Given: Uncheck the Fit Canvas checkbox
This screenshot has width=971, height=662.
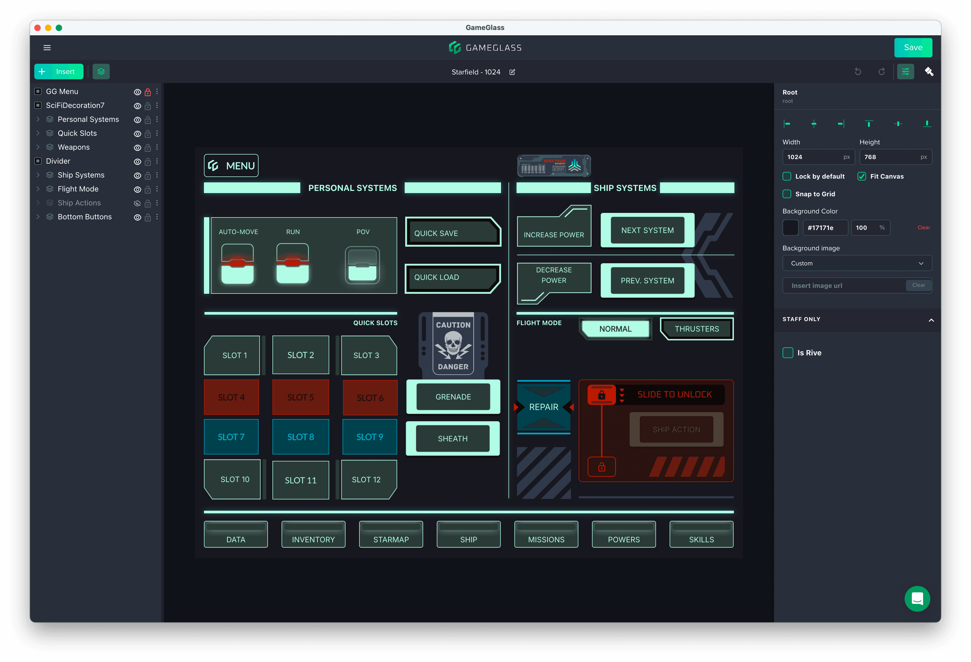Looking at the screenshot, I should 862,176.
